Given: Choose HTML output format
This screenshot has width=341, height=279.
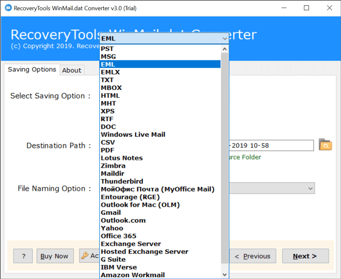Looking at the screenshot, I should point(160,95).
